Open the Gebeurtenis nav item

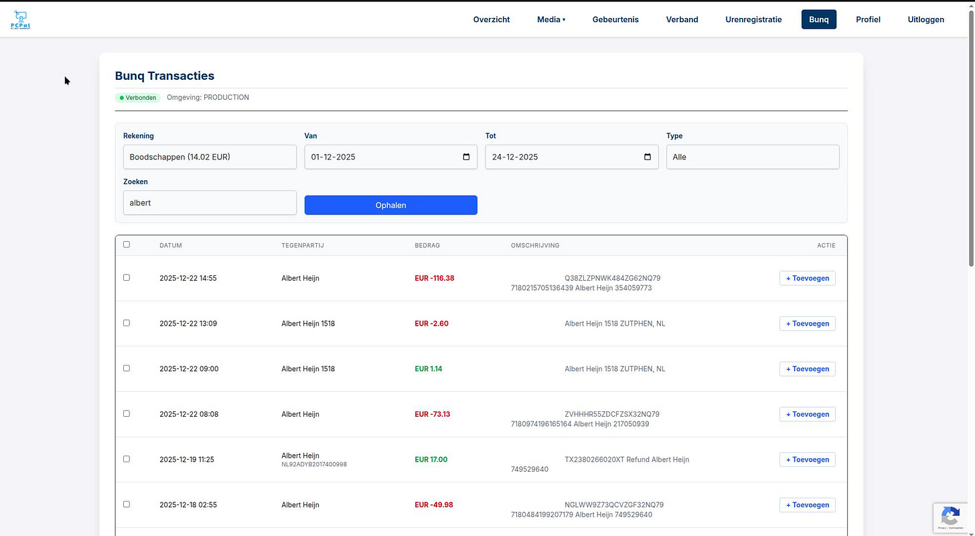click(615, 19)
